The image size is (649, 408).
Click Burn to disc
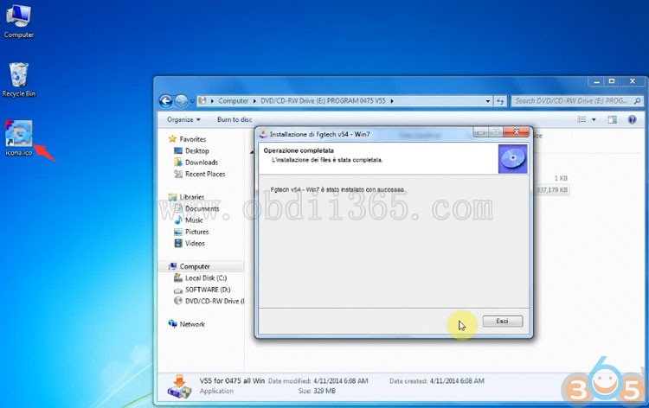point(235,119)
